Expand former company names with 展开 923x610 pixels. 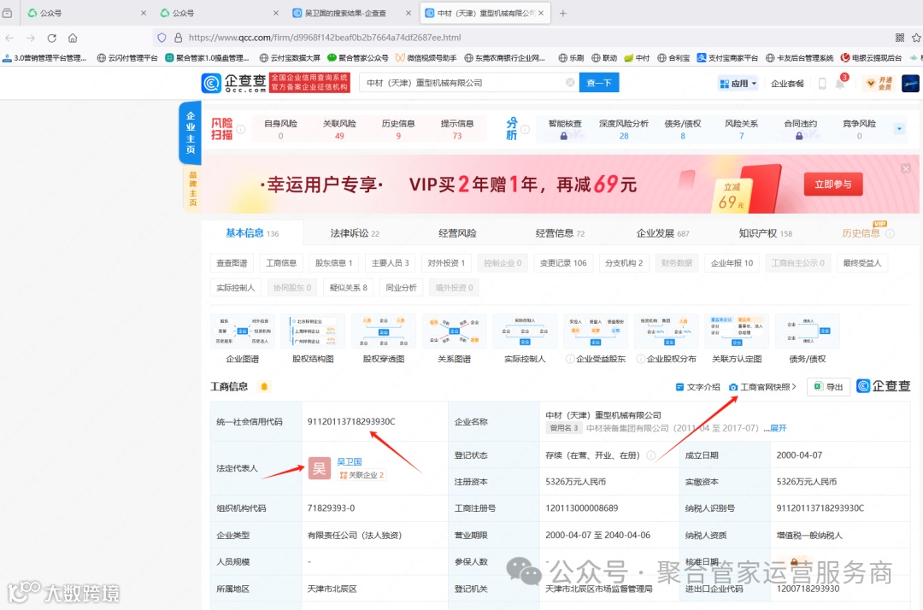pyautogui.click(x=779, y=428)
